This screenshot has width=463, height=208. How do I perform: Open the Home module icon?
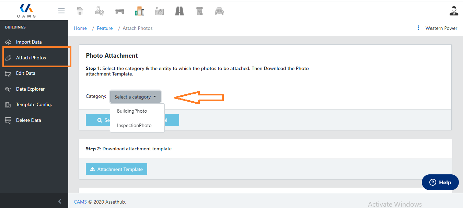[80, 11]
